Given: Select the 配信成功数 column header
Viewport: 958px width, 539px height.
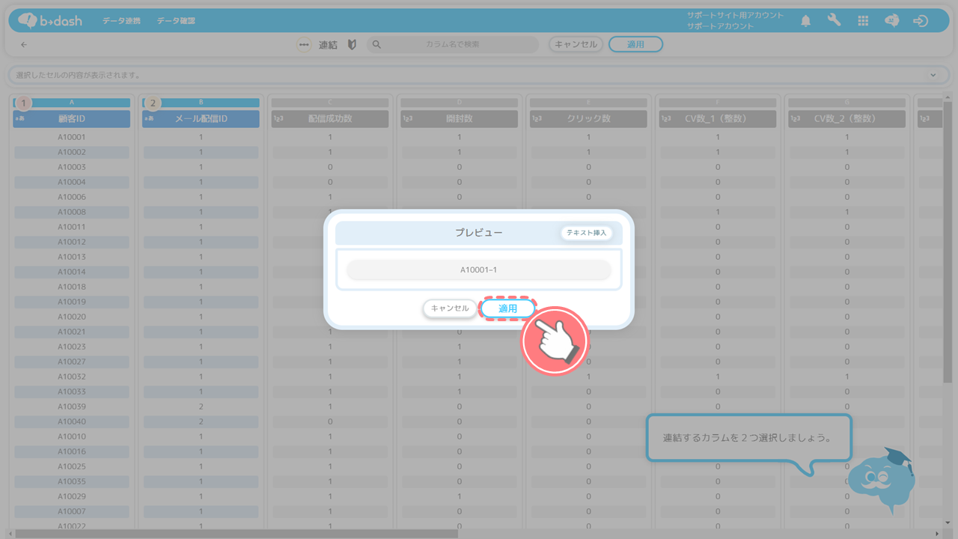Looking at the screenshot, I should click(330, 118).
